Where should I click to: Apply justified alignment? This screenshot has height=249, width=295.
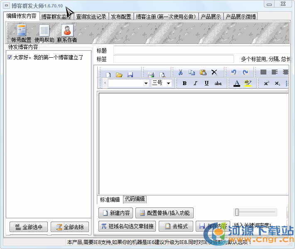coord(263,72)
